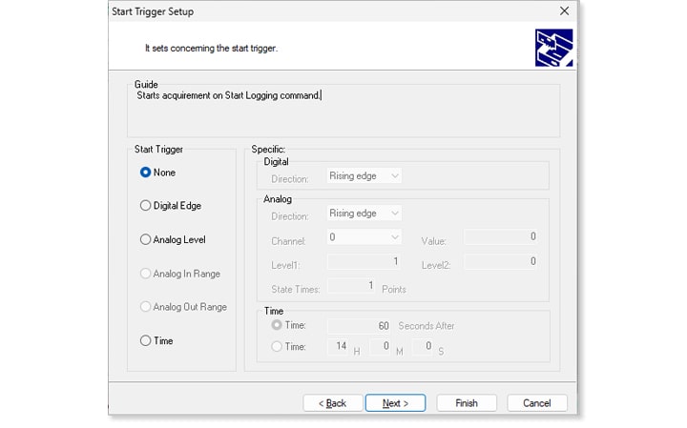Click the Guide text 'Starts acquirement on Start Logging command'
687x428 pixels.
[x=228, y=95]
